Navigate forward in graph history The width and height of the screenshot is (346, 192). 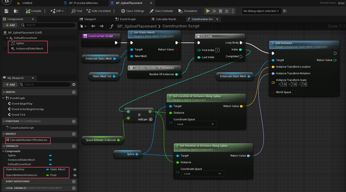click(101, 26)
